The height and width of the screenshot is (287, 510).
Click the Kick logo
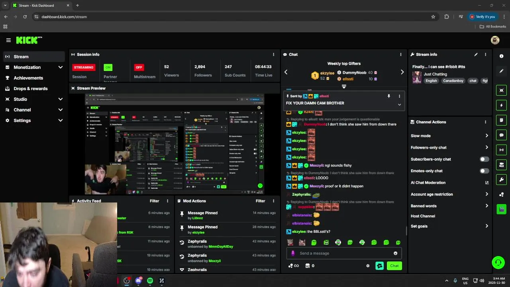(x=29, y=40)
